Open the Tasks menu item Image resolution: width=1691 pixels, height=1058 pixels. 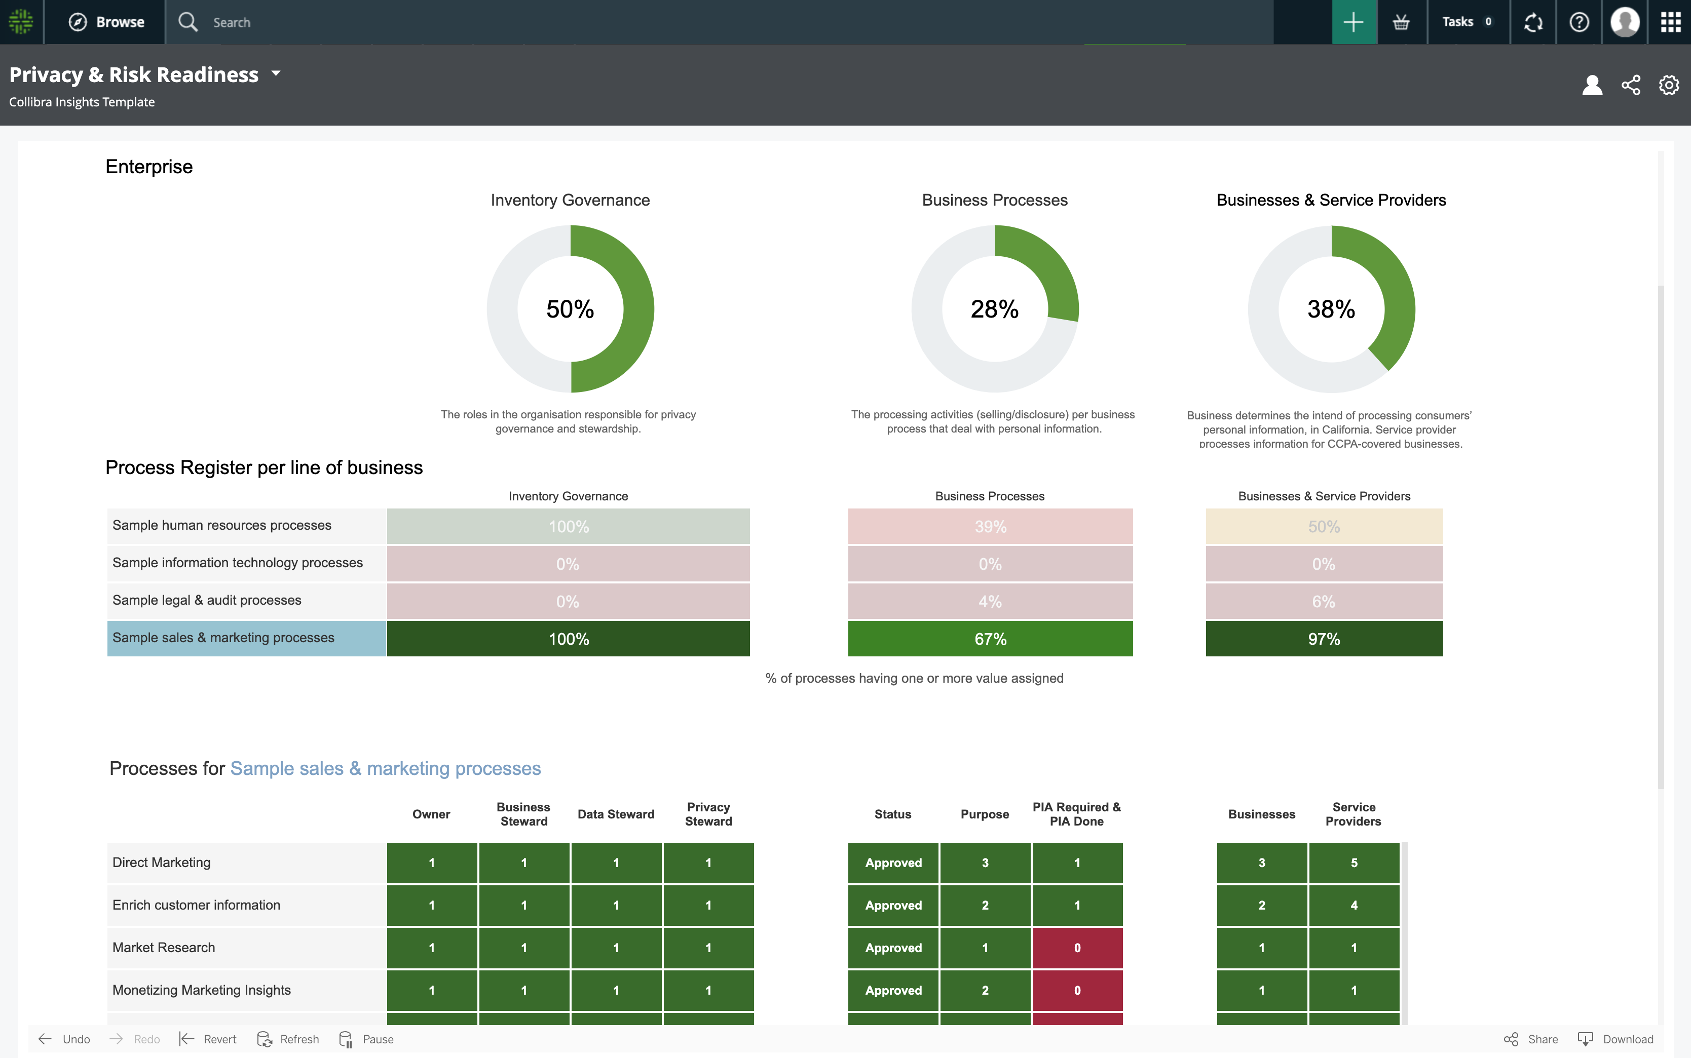click(x=1467, y=22)
